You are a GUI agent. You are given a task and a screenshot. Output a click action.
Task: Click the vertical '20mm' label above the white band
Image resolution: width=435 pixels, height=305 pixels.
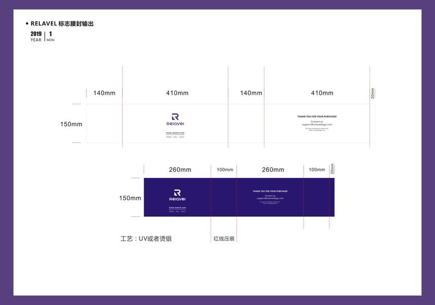click(373, 94)
